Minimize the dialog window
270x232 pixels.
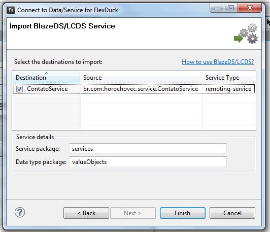217,8
